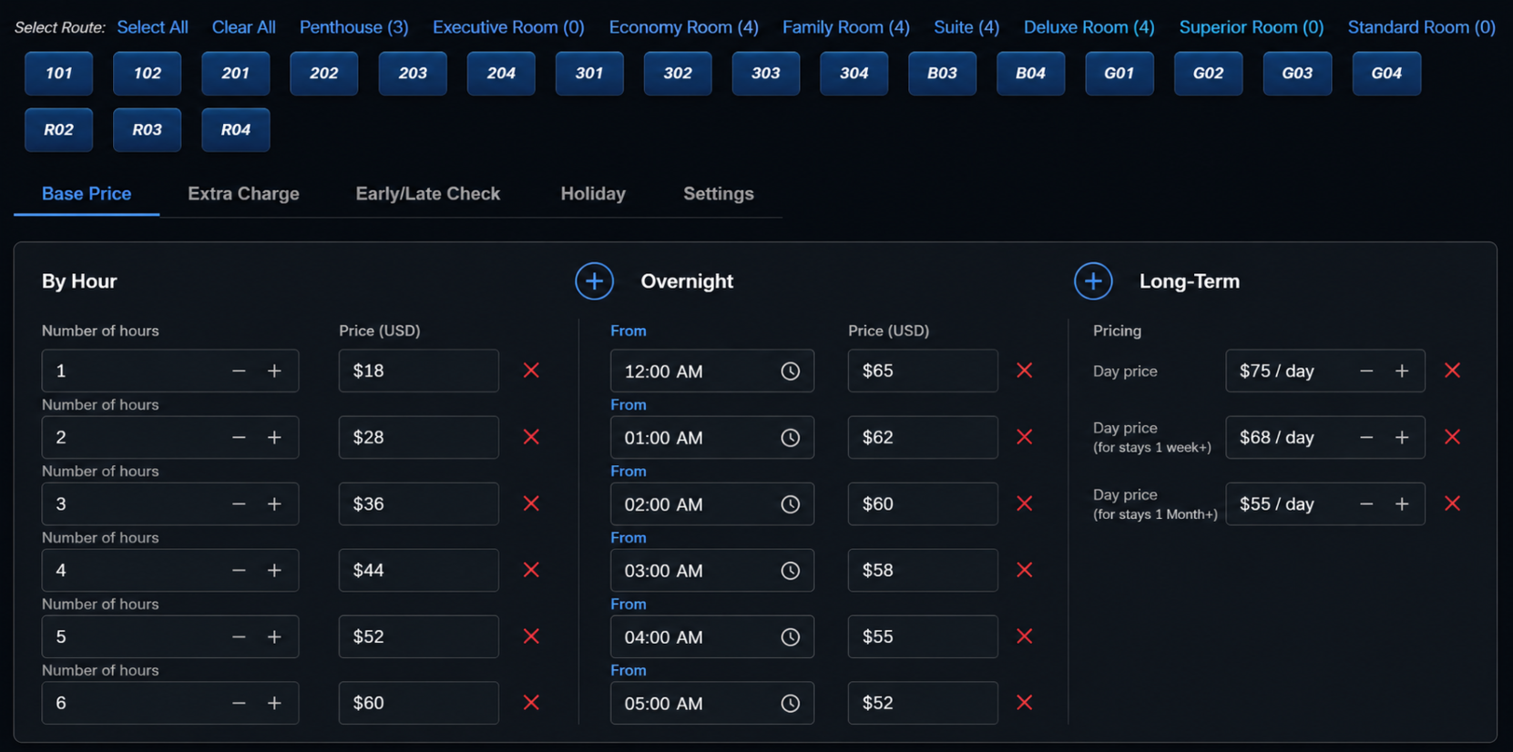
Task: Edit the $28 hourly price field
Action: pos(418,437)
